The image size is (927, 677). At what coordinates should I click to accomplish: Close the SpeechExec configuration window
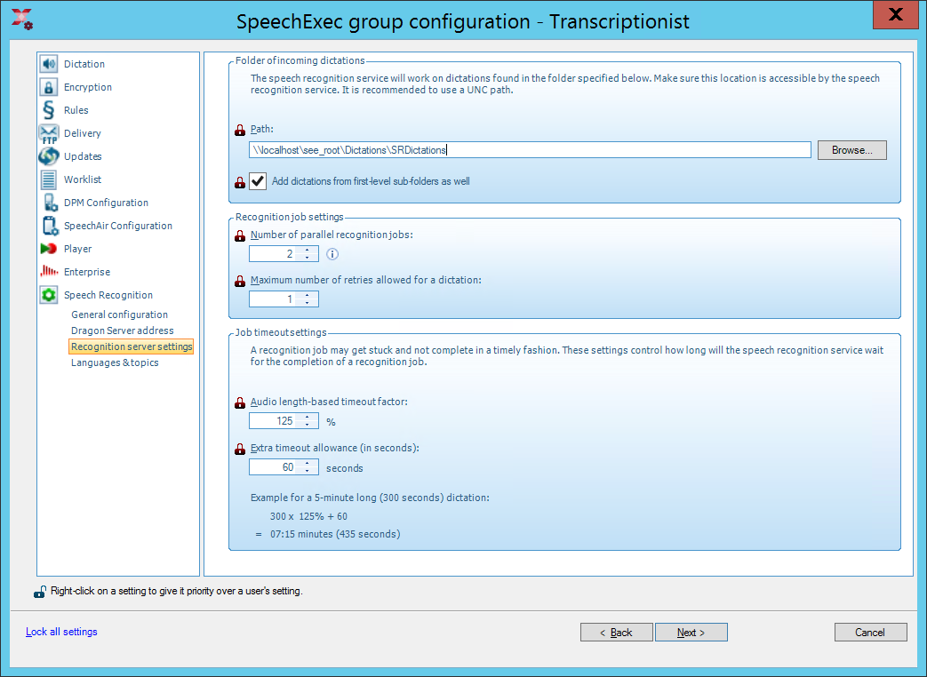895,14
